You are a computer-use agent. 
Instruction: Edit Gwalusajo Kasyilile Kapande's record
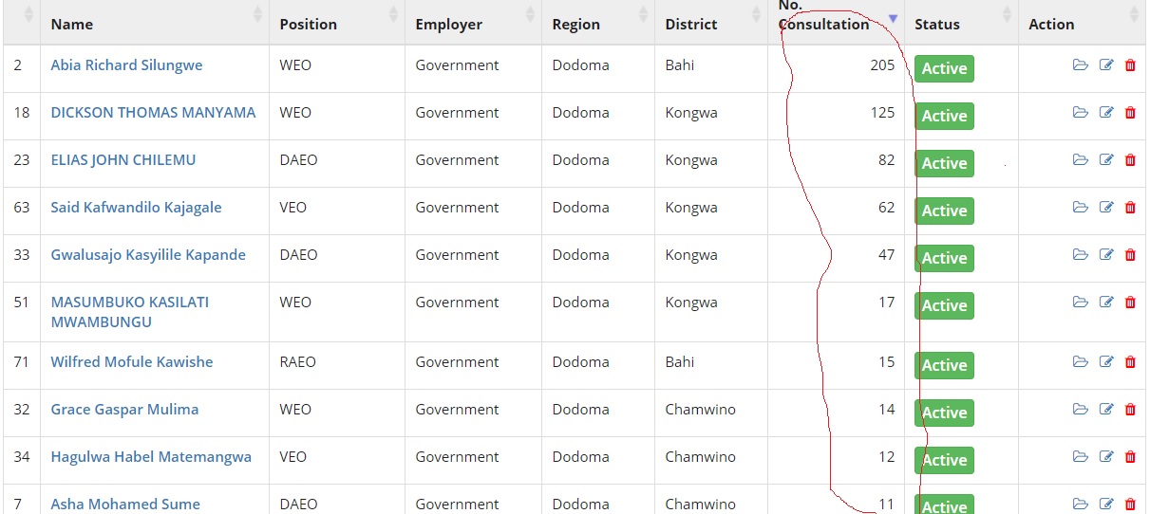click(x=1106, y=255)
